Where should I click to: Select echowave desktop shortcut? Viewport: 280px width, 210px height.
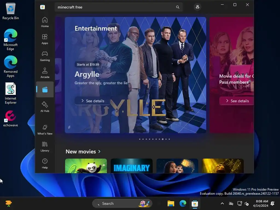coord(11,119)
